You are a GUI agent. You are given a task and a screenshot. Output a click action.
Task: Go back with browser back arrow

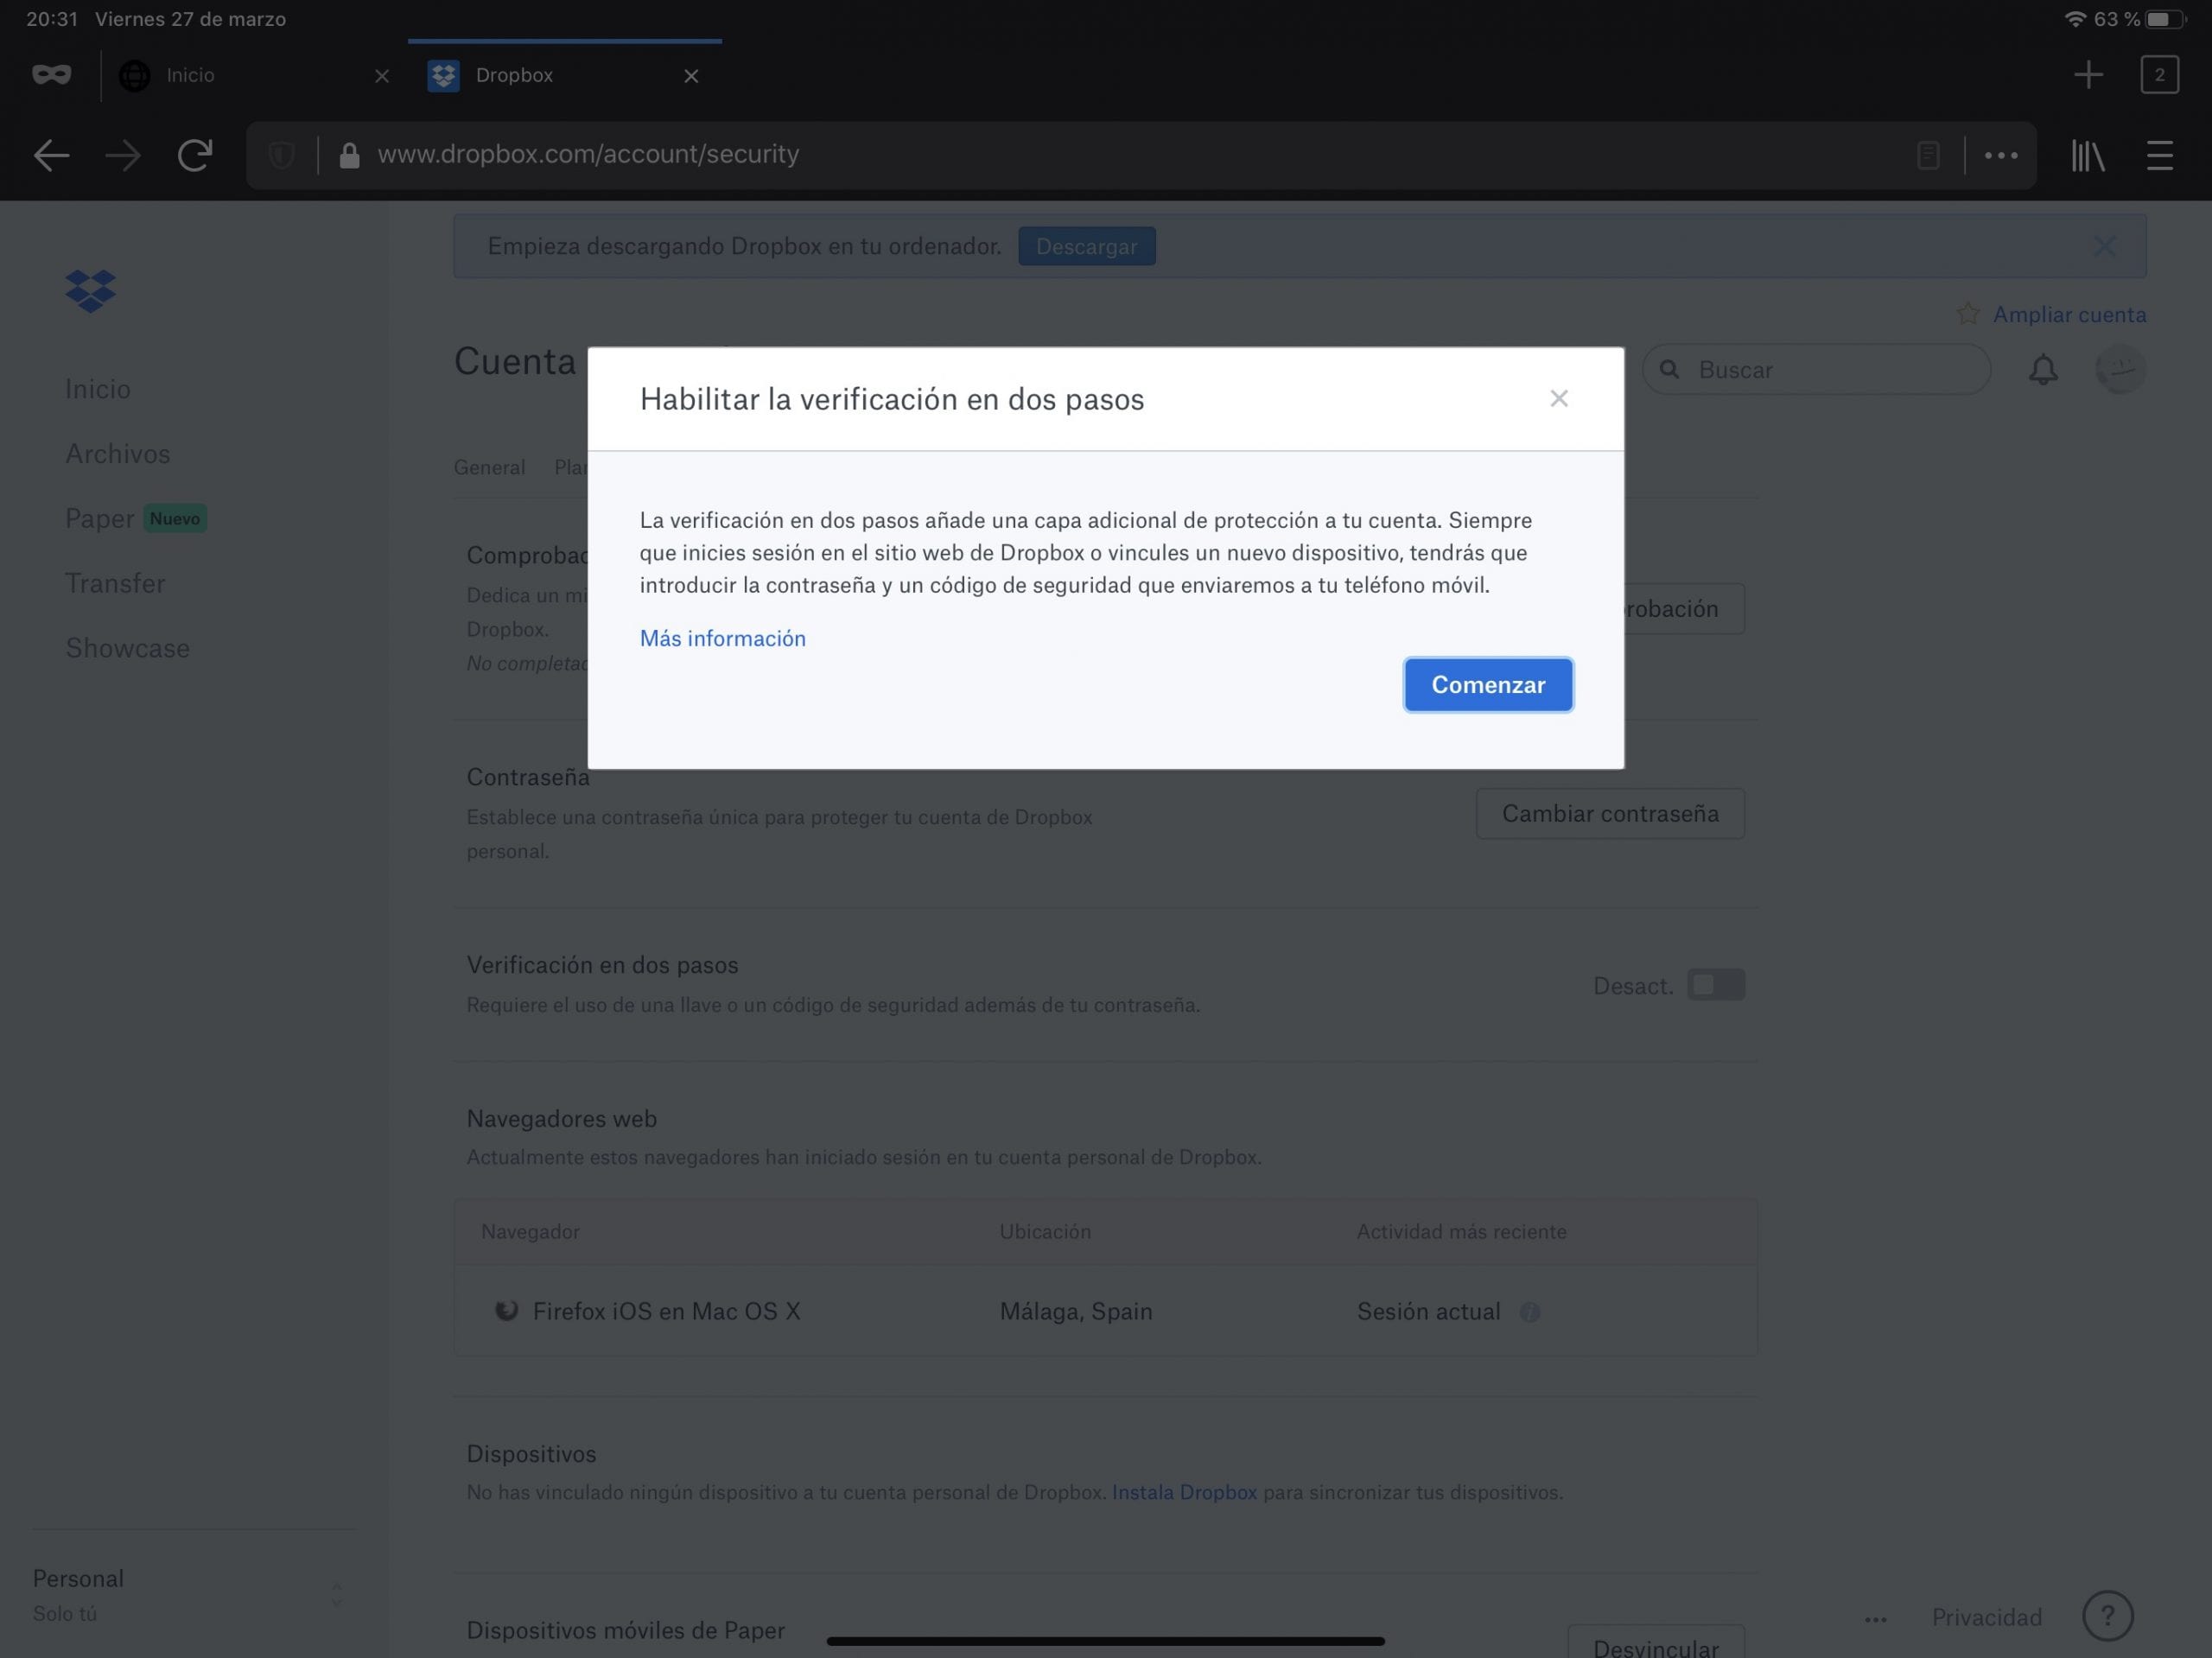(x=51, y=155)
